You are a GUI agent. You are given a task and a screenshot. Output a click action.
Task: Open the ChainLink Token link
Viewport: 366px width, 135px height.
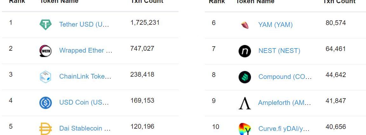tap(85, 77)
